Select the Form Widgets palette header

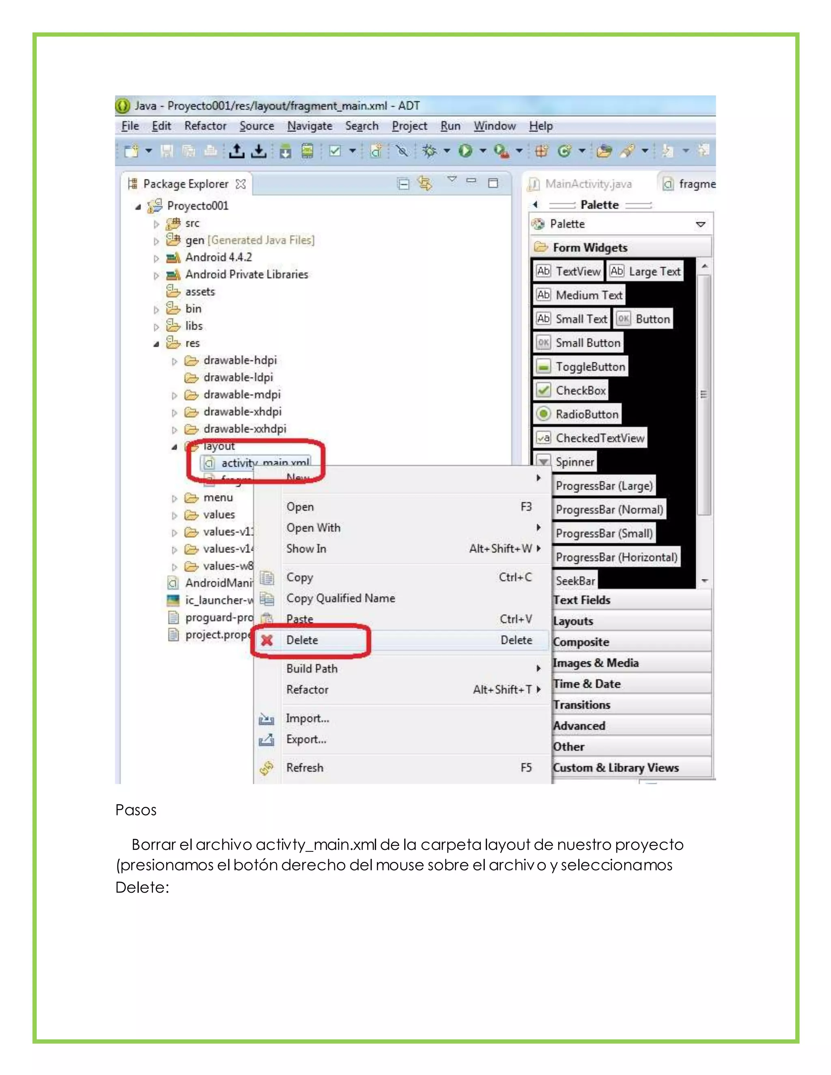pos(621,247)
